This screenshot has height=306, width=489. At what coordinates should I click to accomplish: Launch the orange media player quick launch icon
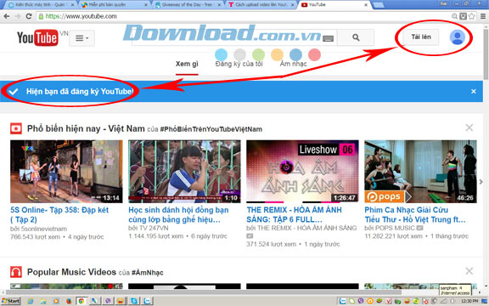click(x=56, y=301)
